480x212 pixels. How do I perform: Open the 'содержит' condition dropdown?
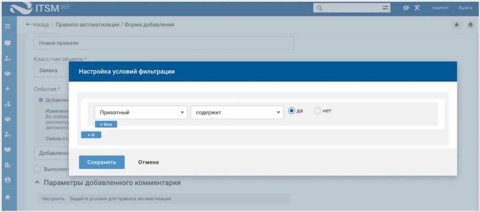tap(237, 112)
